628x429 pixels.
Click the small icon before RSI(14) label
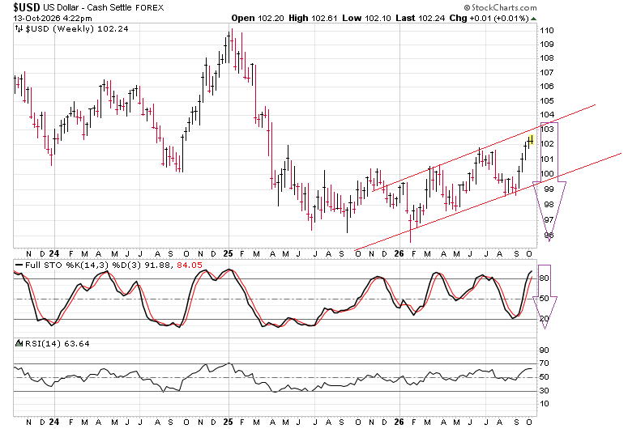[19, 343]
